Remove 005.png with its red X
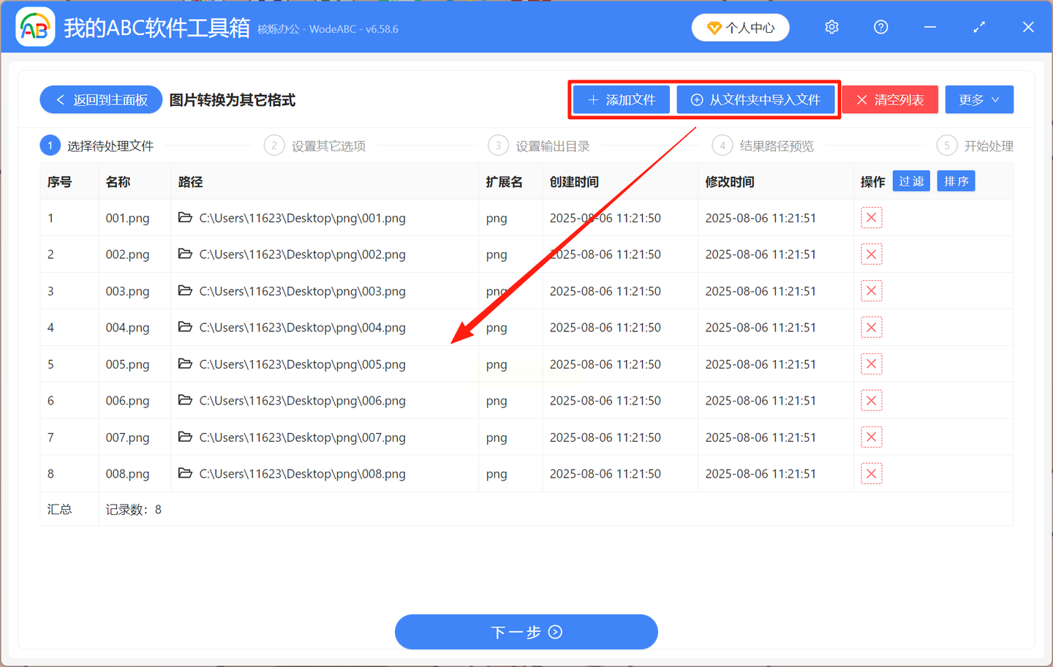Viewport: 1053px width, 667px height. pyautogui.click(x=872, y=364)
